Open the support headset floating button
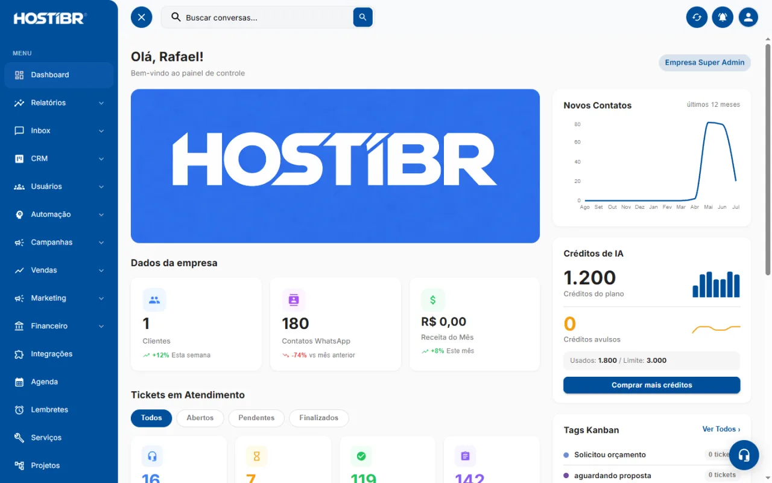Image resolution: width=772 pixels, height=483 pixels. [744, 455]
